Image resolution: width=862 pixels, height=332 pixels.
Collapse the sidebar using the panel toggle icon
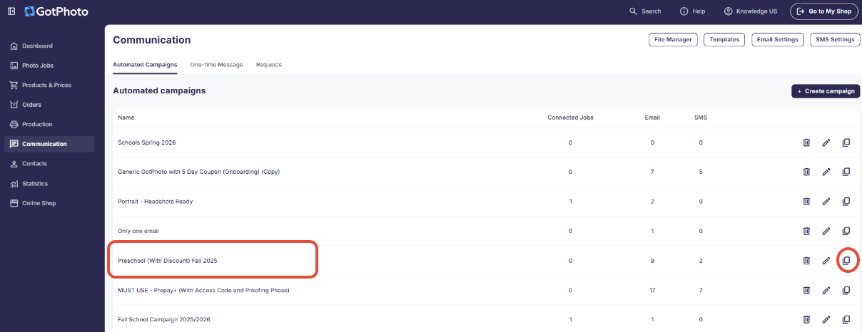pyautogui.click(x=11, y=11)
